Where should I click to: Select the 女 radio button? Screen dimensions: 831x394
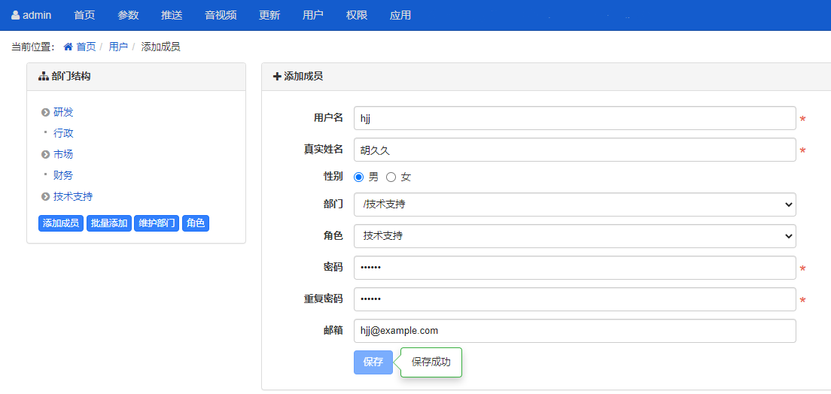click(x=391, y=177)
